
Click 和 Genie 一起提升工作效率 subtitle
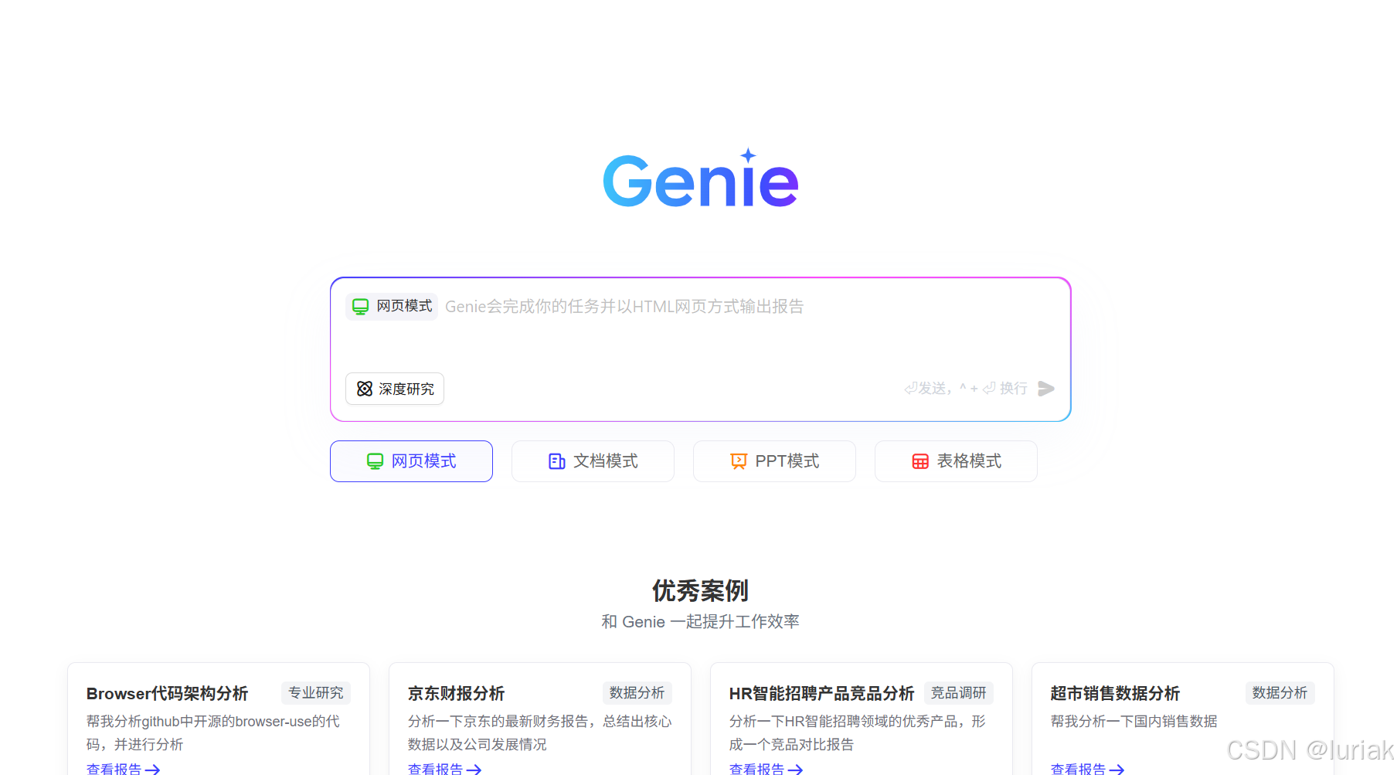(x=700, y=622)
